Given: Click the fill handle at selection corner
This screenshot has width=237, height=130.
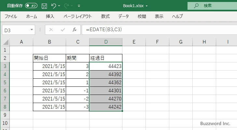Looking at the screenshot, I should click(x=122, y=111).
